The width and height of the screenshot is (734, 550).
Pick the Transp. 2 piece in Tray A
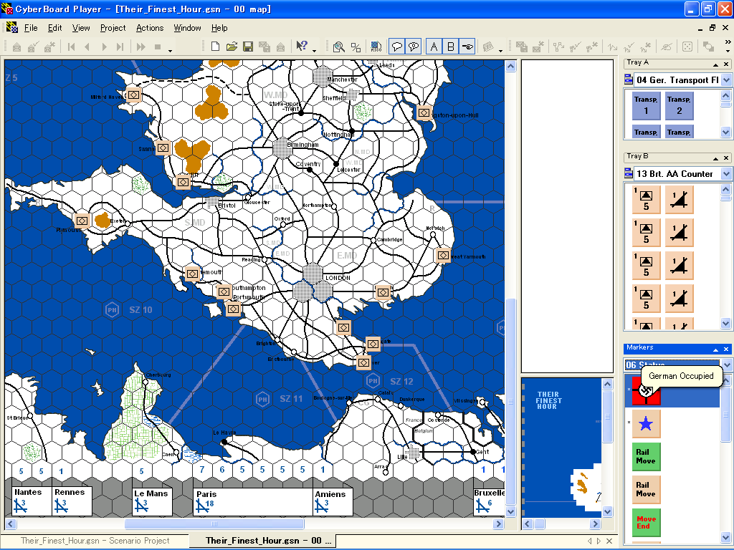point(680,105)
